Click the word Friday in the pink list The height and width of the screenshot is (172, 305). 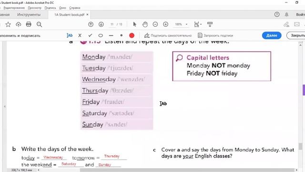coord(91,102)
